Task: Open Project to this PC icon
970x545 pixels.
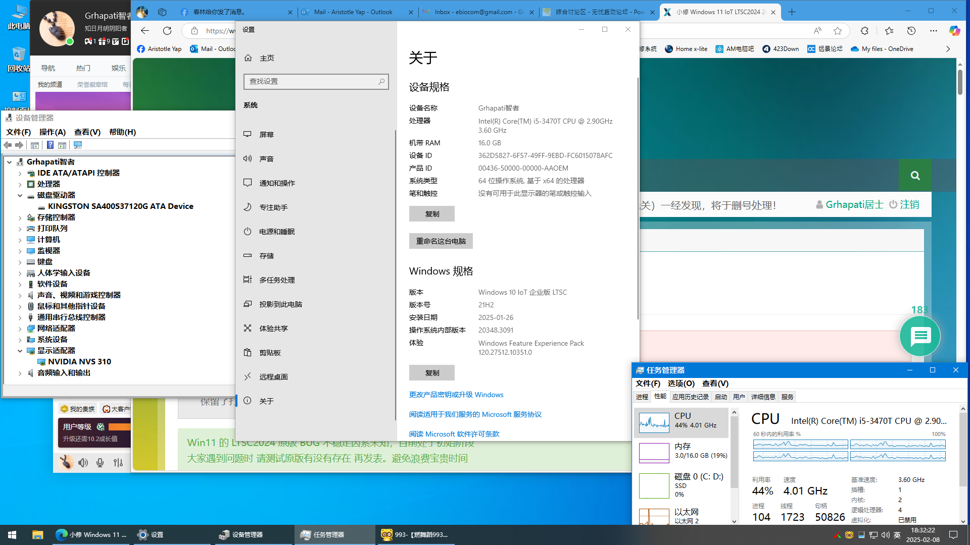Action: (x=248, y=304)
